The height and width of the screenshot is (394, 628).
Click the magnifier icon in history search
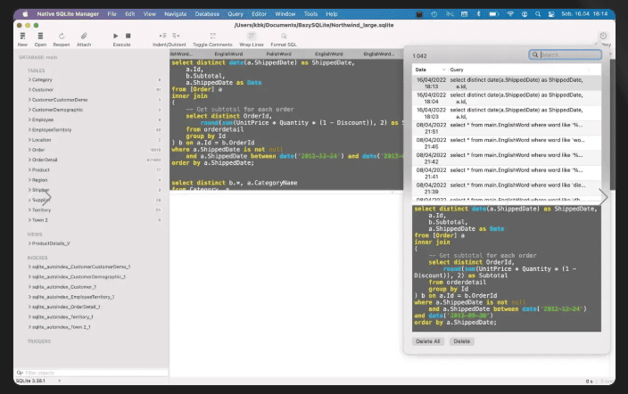[x=535, y=55]
